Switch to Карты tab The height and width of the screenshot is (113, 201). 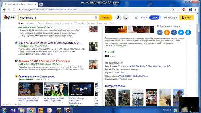tap(49, 23)
